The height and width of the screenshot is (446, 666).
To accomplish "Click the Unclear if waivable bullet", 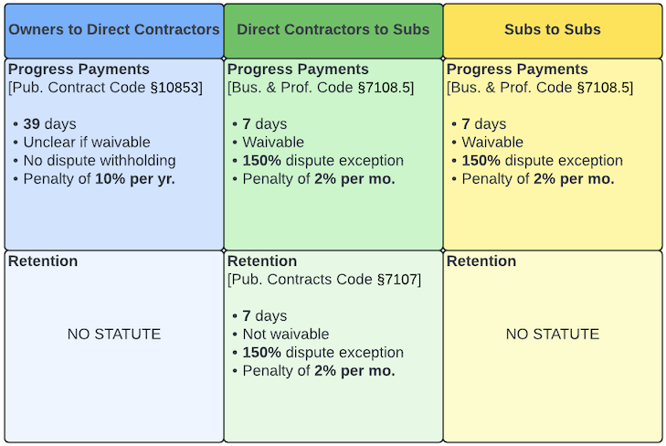I will pos(87,143).
